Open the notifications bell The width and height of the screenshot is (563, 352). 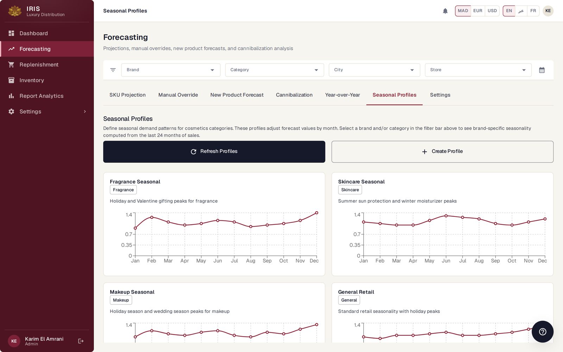coord(445,11)
